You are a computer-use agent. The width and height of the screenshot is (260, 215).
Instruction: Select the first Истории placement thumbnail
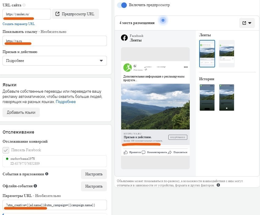coord(207,98)
